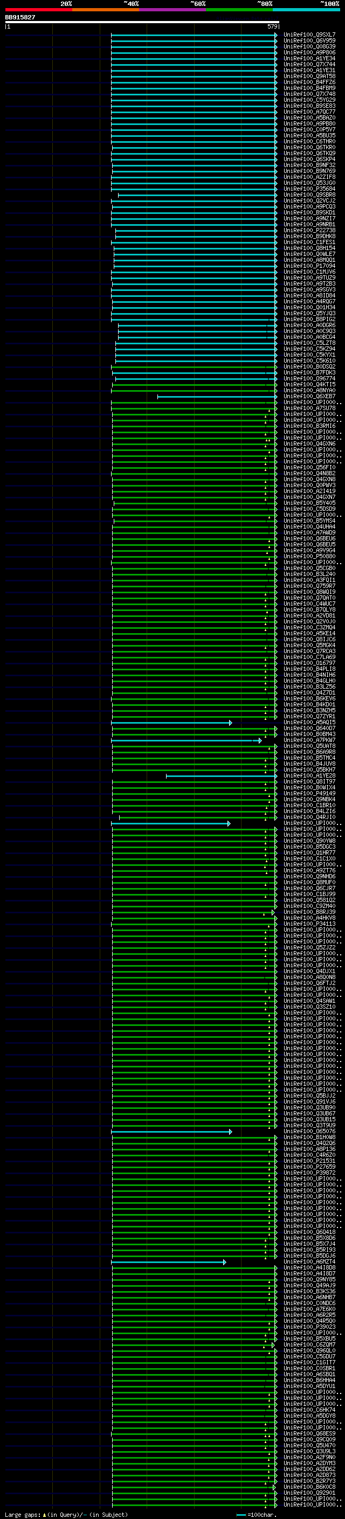Image resolution: width=345 pixels, height=1519 pixels.
Task: Select hit UniRef100_P21531
Action: coord(309,1161)
